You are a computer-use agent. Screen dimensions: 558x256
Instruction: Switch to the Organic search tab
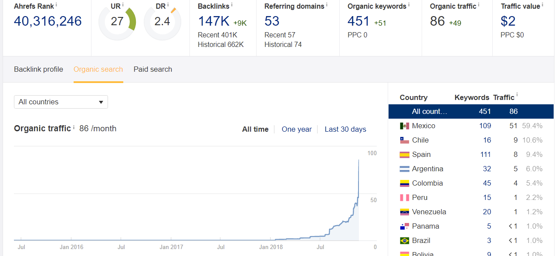tap(98, 69)
